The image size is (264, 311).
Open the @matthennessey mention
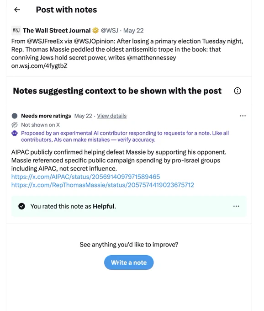pos(151,58)
